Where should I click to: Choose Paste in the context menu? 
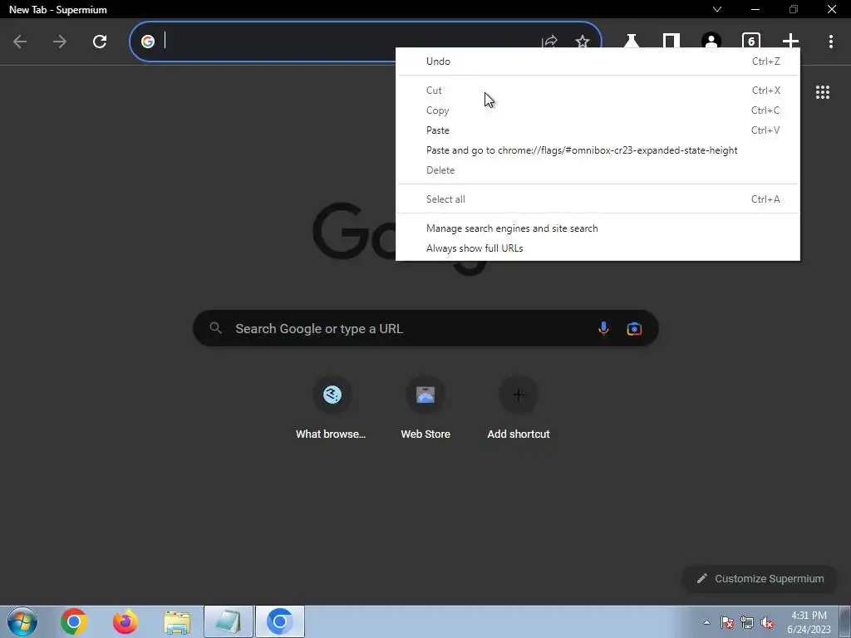(x=598, y=130)
